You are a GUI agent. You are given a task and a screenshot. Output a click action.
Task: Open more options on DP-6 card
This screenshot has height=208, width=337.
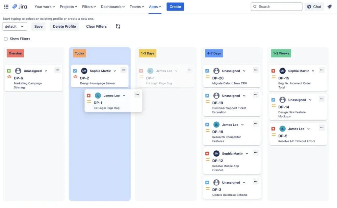pyautogui.click(x=57, y=70)
